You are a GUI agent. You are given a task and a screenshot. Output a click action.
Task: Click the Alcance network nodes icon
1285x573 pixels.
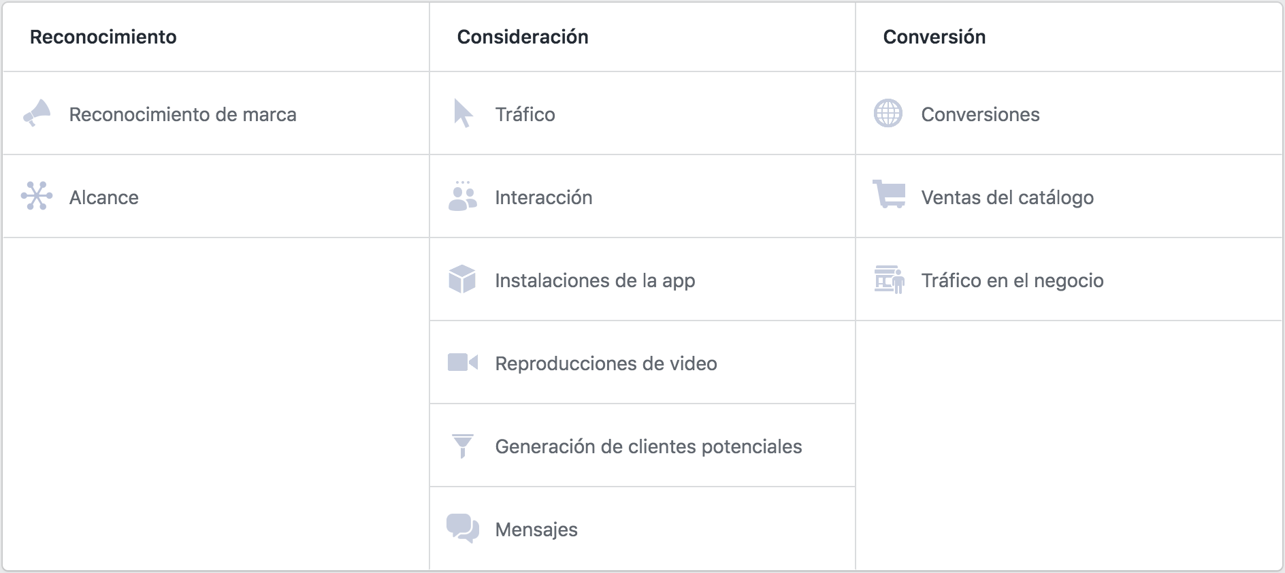click(37, 196)
